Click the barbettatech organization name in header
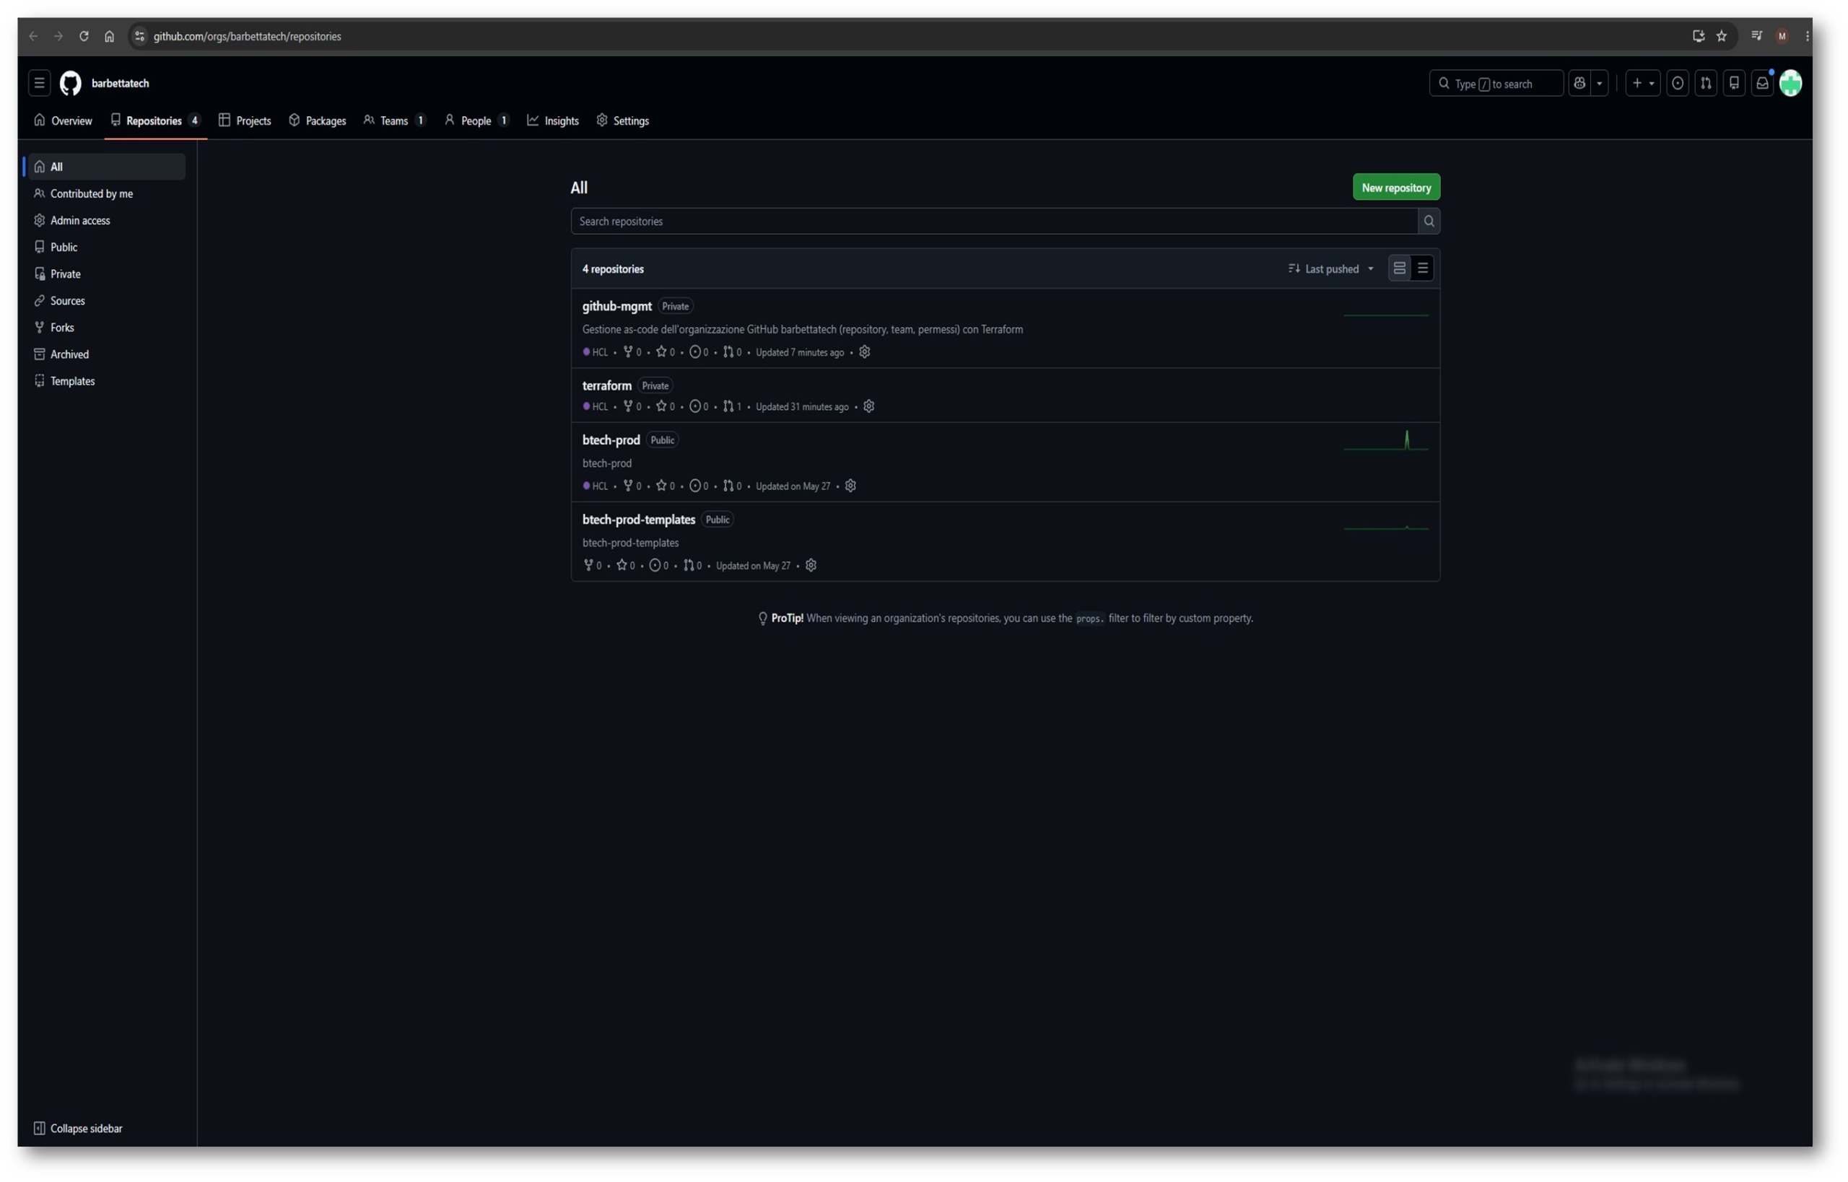The height and width of the screenshot is (1182, 1848). (121, 83)
